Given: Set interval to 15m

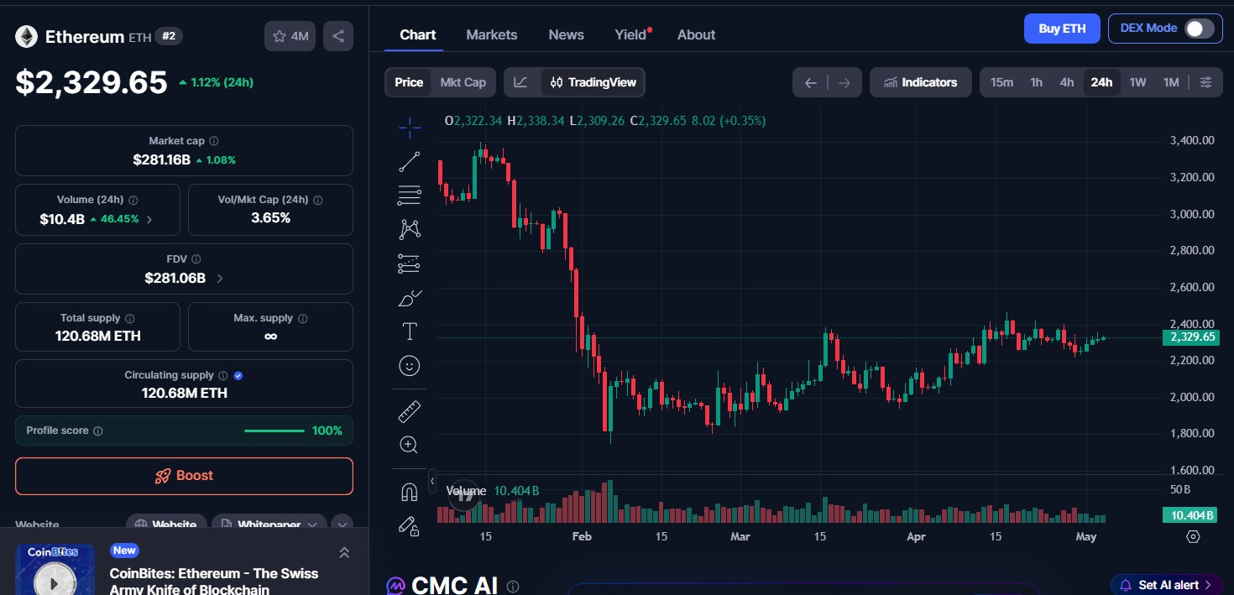Looking at the screenshot, I should coord(1001,82).
